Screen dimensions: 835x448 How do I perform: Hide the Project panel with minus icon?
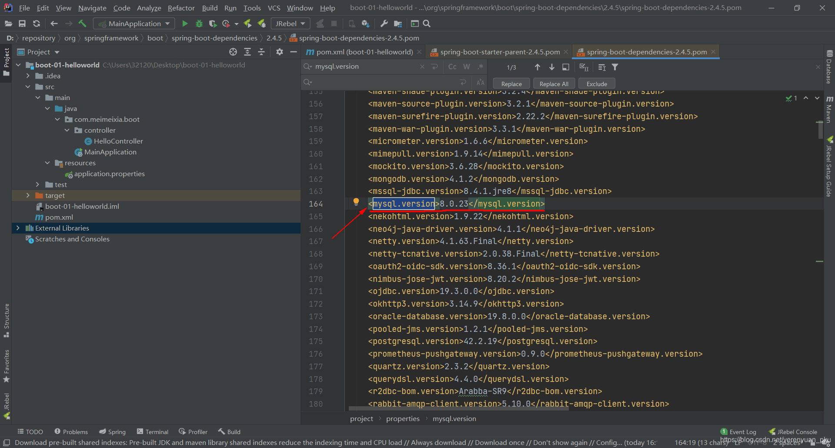pyautogui.click(x=294, y=52)
